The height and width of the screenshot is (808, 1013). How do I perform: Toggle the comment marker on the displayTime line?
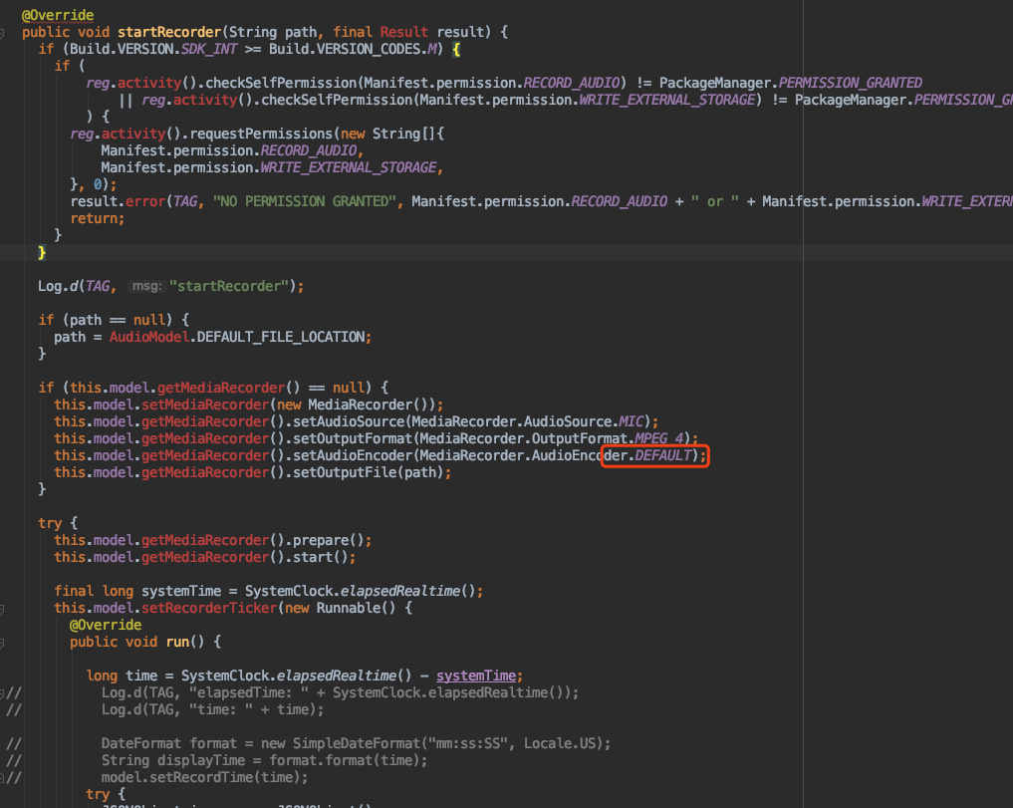pyautogui.click(x=13, y=759)
